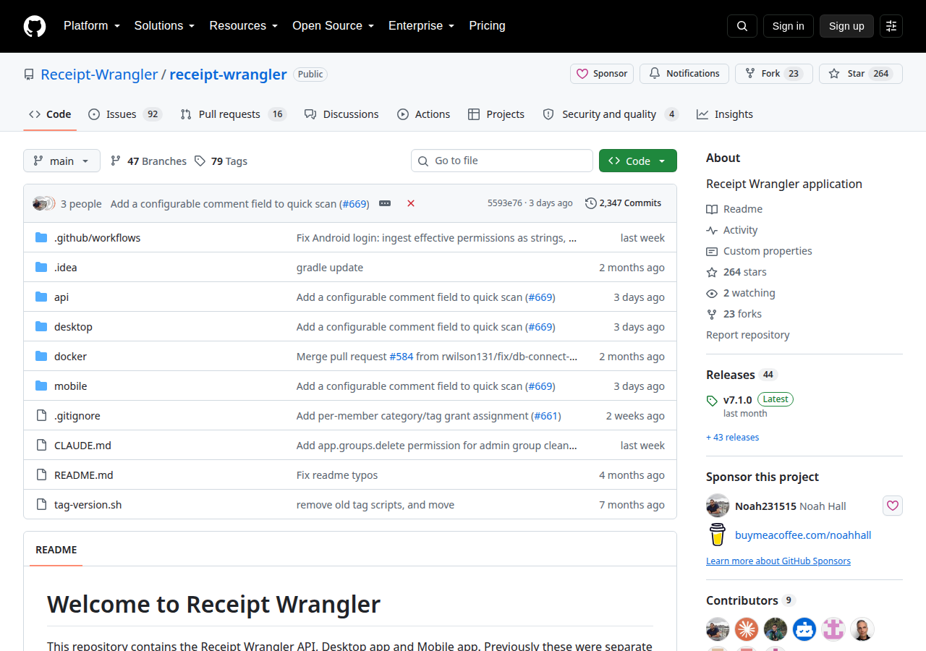Open the green Code dropdown
Viewport: 926px width, 651px height.
click(x=638, y=161)
